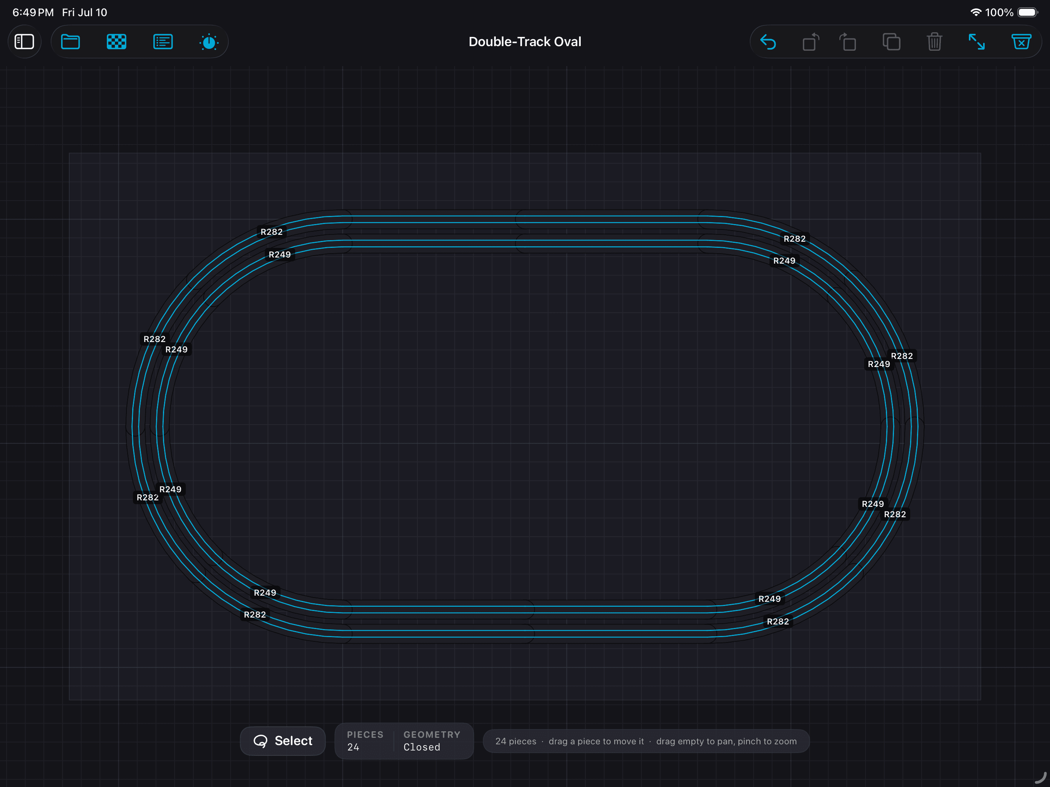
Task: Tap the battery indicator
Action: (x=1028, y=12)
